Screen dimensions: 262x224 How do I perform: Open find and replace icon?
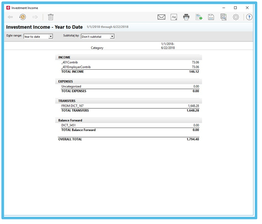(223, 17)
